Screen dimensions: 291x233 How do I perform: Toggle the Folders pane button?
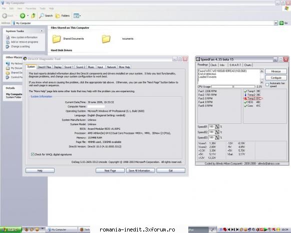click(x=63, y=16)
